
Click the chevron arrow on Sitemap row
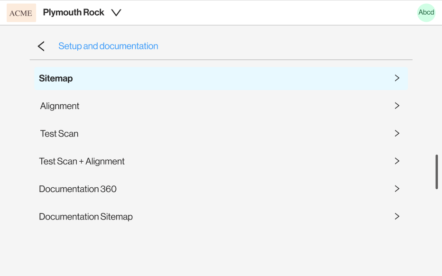click(397, 78)
